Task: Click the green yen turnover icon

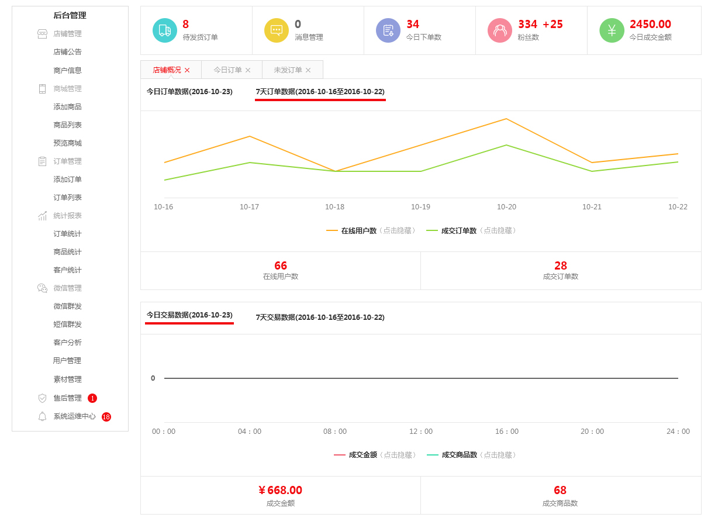Action: tap(612, 30)
